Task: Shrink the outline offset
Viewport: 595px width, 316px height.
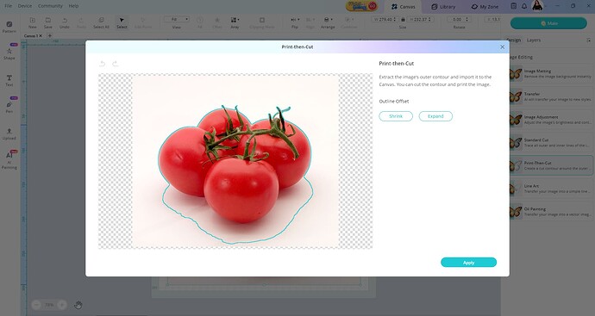Action: pyautogui.click(x=396, y=116)
